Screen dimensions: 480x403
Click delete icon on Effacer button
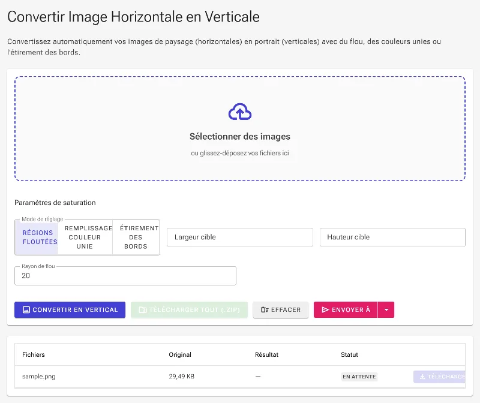coord(265,309)
